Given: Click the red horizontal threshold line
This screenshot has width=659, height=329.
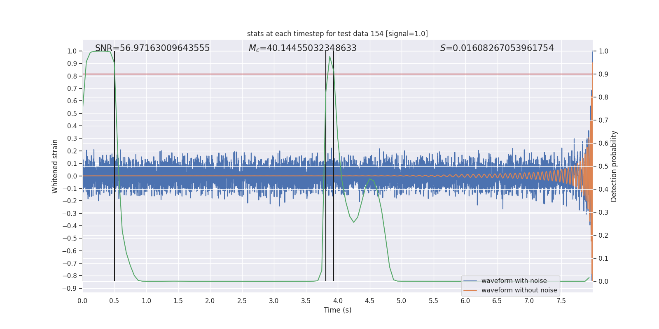Looking at the screenshot, I should click(337, 74).
